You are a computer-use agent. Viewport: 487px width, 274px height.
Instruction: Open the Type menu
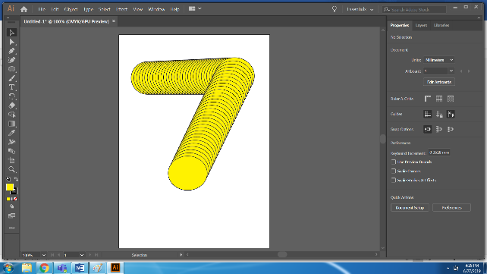[x=88, y=9]
